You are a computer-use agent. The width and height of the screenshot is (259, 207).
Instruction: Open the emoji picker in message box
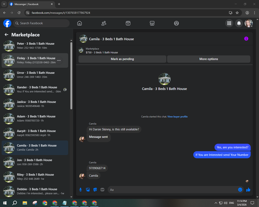[x=240, y=190]
